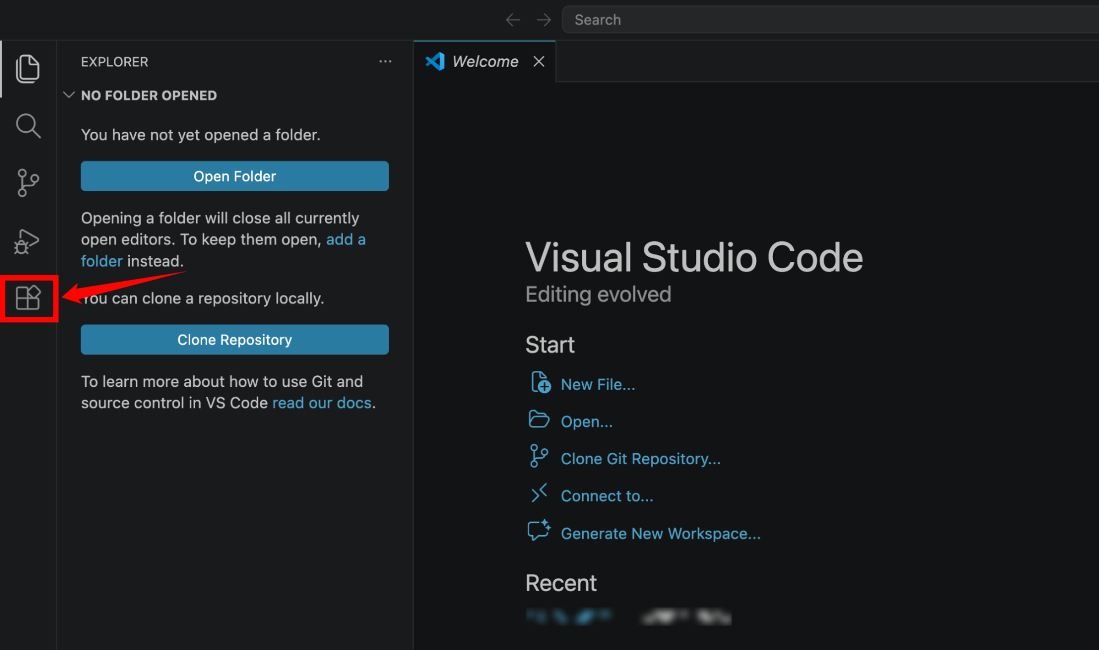1099x650 pixels.
Task: Click the EXPLORER panel title
Action: point(114,62)
